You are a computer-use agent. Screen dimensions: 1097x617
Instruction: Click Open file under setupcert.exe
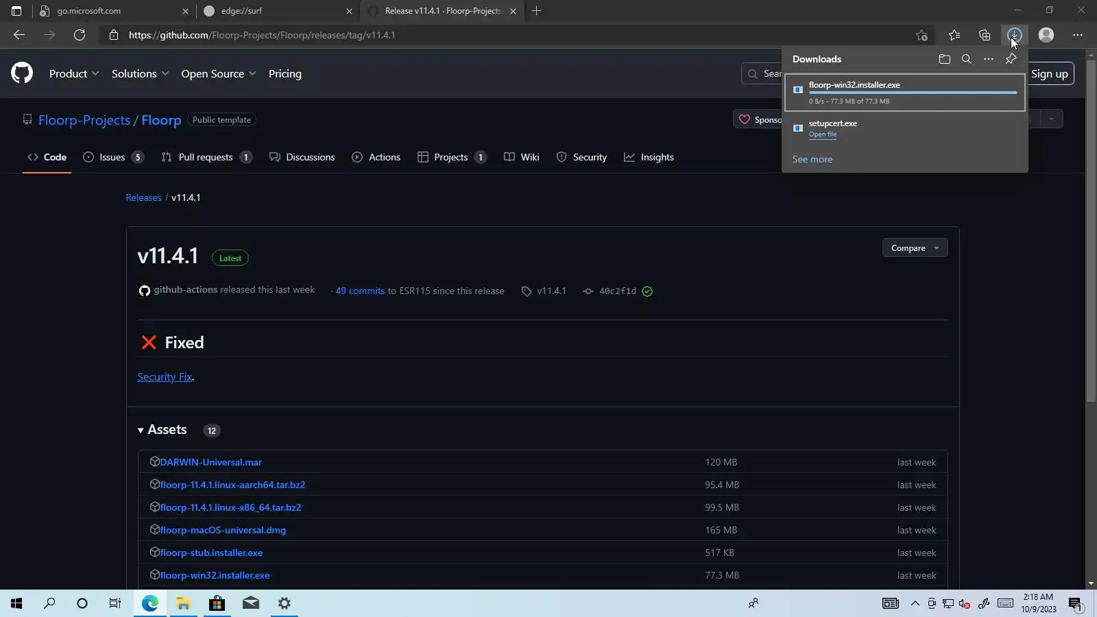coord(823,134)
